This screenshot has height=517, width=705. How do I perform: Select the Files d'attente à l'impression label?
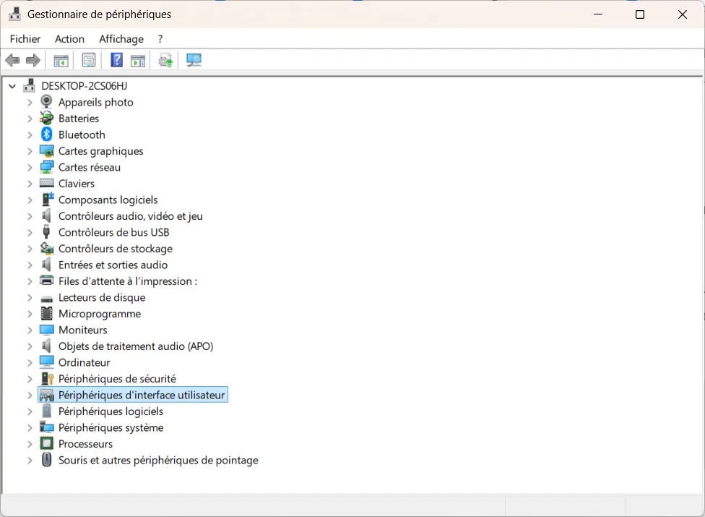tap(128, 281)
